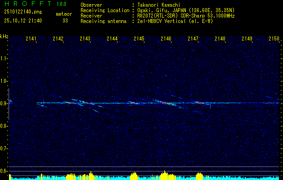Click the 1.1 kHz frequency label
The image size is (283, 180).
coord(3,58)
